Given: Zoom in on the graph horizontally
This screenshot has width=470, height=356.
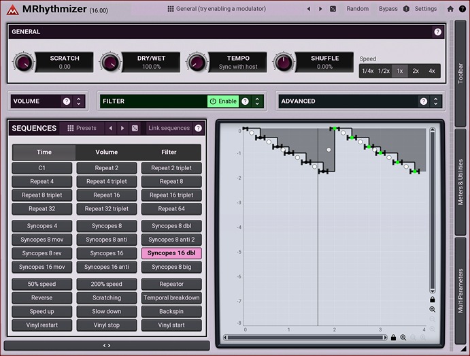Looking at the screenshot, I should tap(403, 337).
